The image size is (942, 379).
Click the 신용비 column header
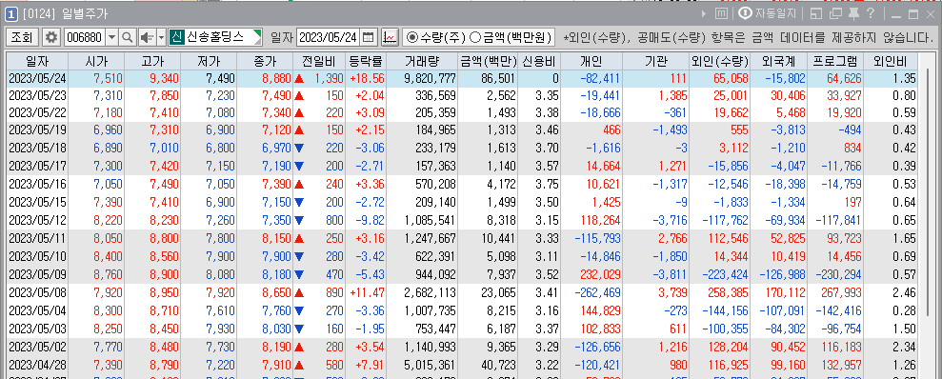(539, 61)
